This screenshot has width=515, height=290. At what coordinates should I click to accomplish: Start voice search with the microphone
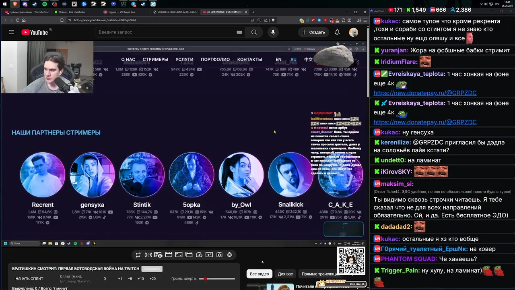click(x=273, y=32)
